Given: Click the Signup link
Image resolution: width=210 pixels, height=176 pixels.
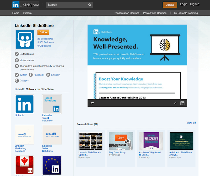Looking at the screenshot, I should coord(195,4).
